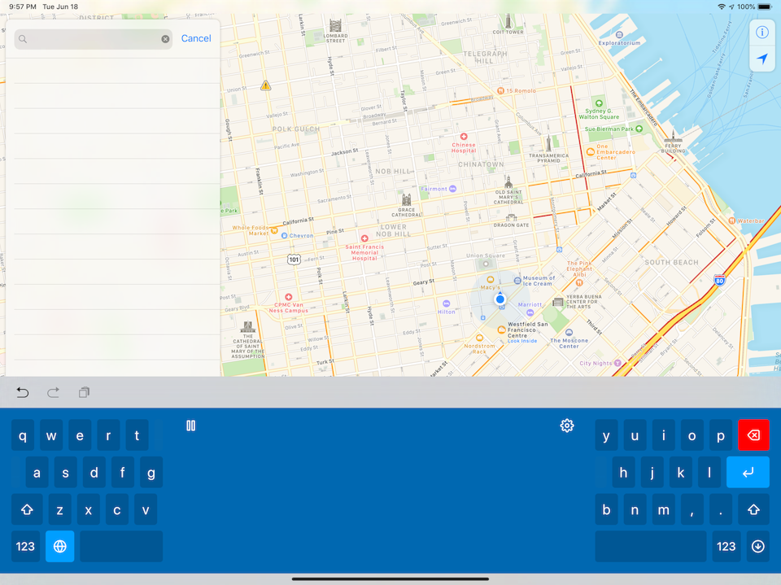Image resolution: width=781 pixels, height=585 pixels.
Task: Select the Museum of Ice Cream pin
Action: tap(517, 281)
